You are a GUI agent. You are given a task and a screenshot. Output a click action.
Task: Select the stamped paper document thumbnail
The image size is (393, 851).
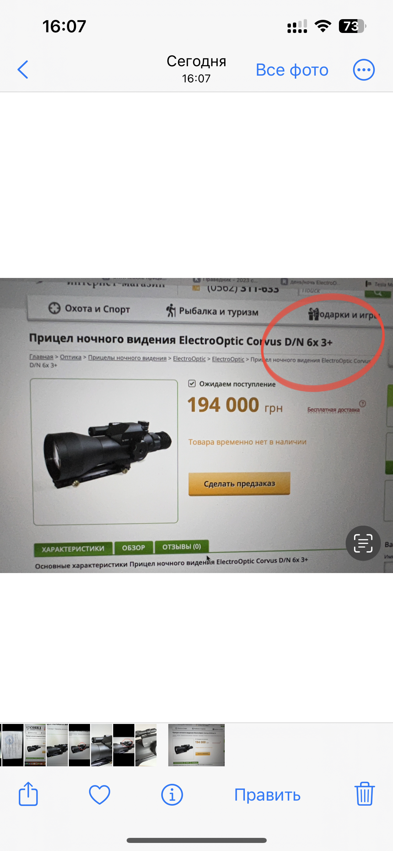pyautogui.click(x=12, y=745)
